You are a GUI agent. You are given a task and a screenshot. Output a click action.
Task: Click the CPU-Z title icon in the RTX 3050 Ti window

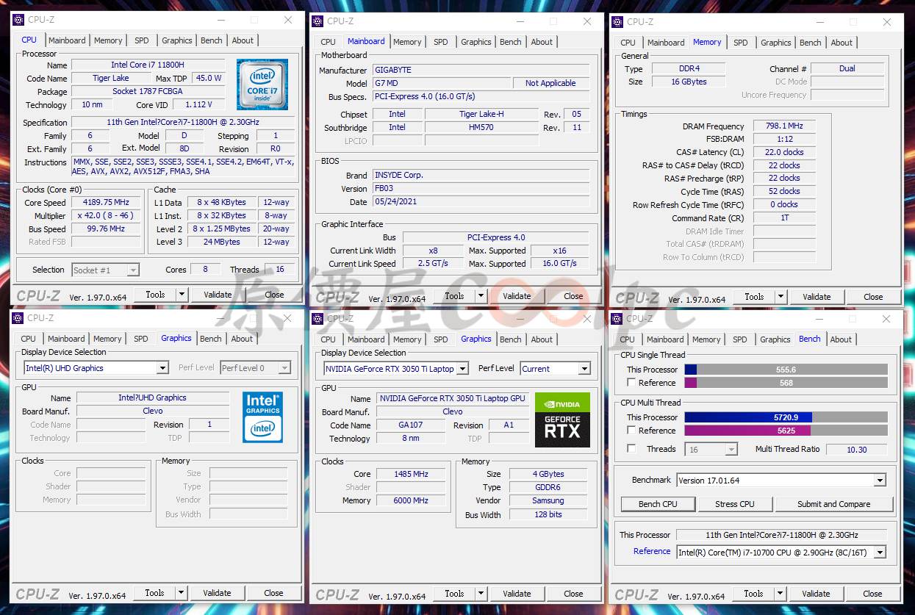click(317, 318)
